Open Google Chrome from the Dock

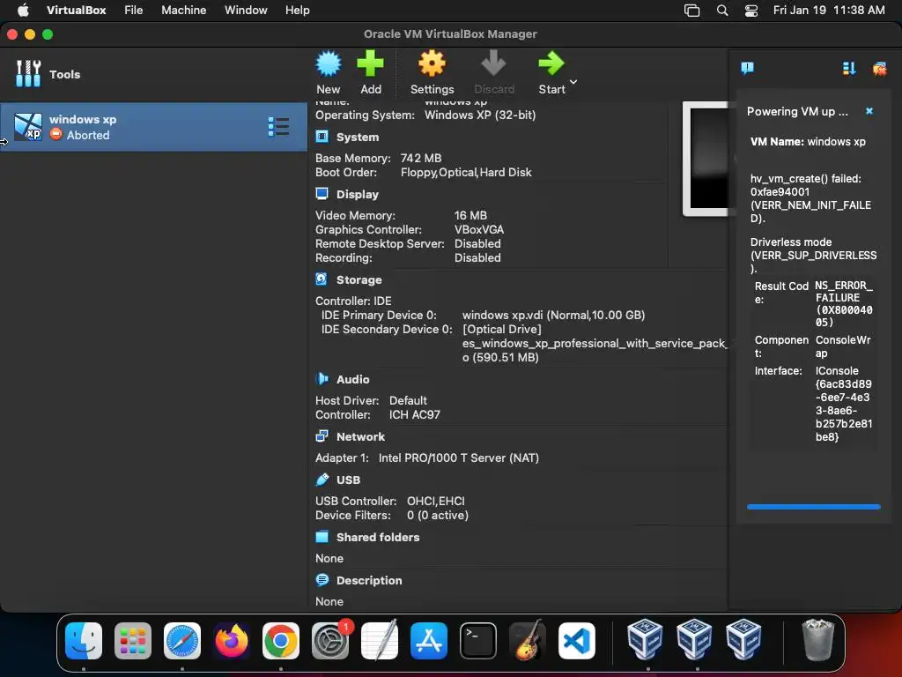[281, 641]
